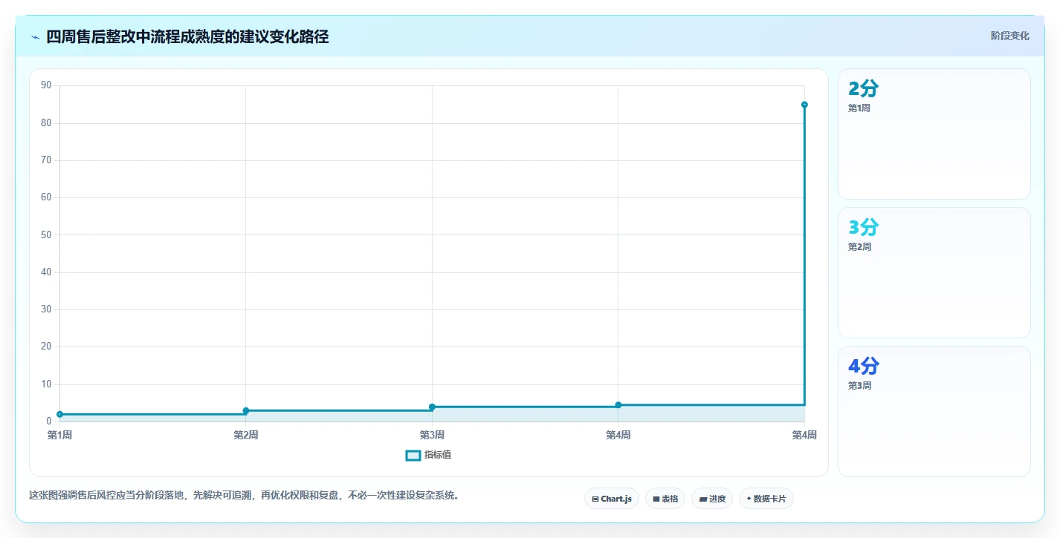Screen dimensions: 1060x538
Task: Click the y-axis label 50
Action: coord(46,235)
